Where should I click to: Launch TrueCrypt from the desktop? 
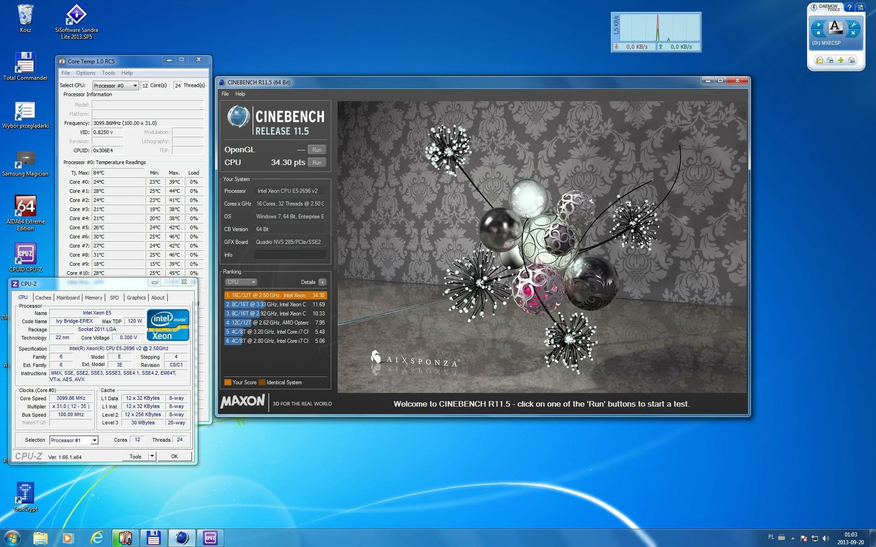coord(25,497)
